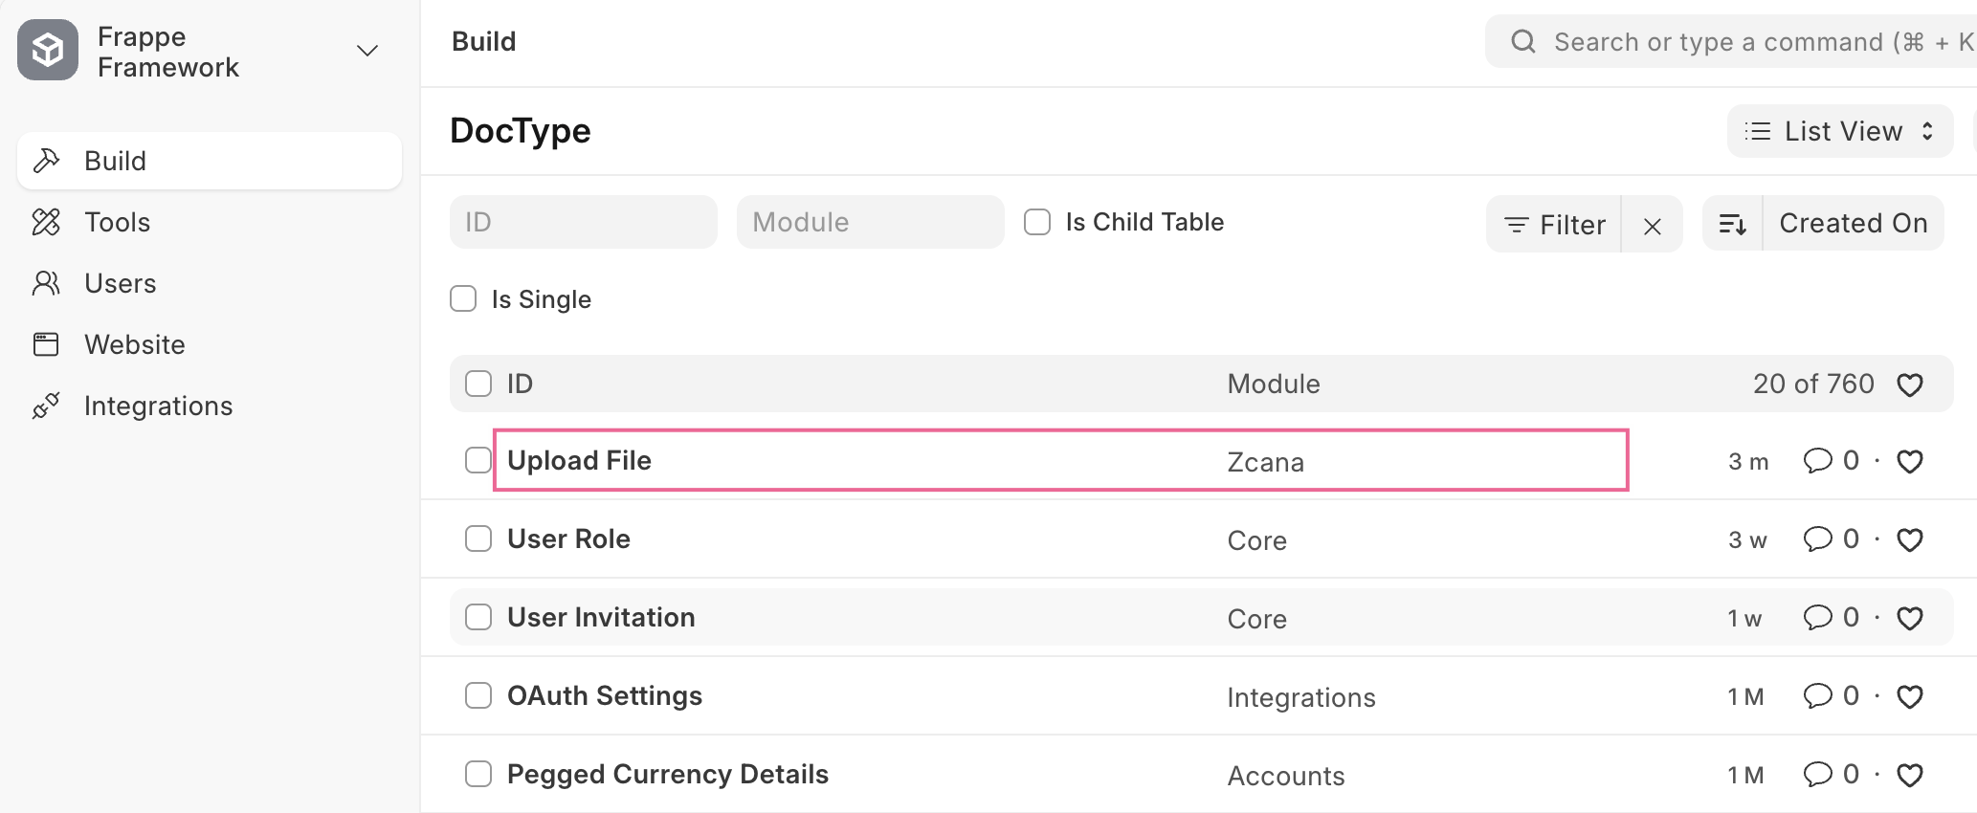Click comment icon on Pegged Currency Details
The height and width of the screenshot is (813, 1977).
tap(1816, 775)
